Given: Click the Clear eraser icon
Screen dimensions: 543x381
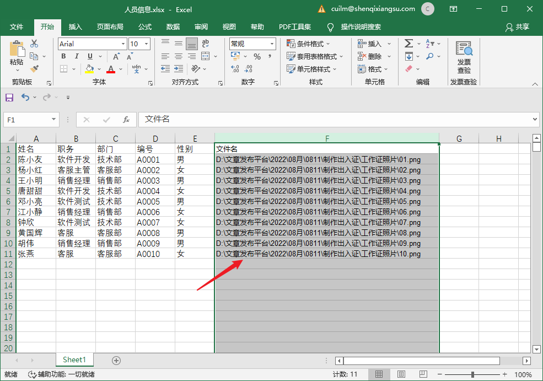Looking at the screenshot, I should pyautogui.click(x=408, y=68).
